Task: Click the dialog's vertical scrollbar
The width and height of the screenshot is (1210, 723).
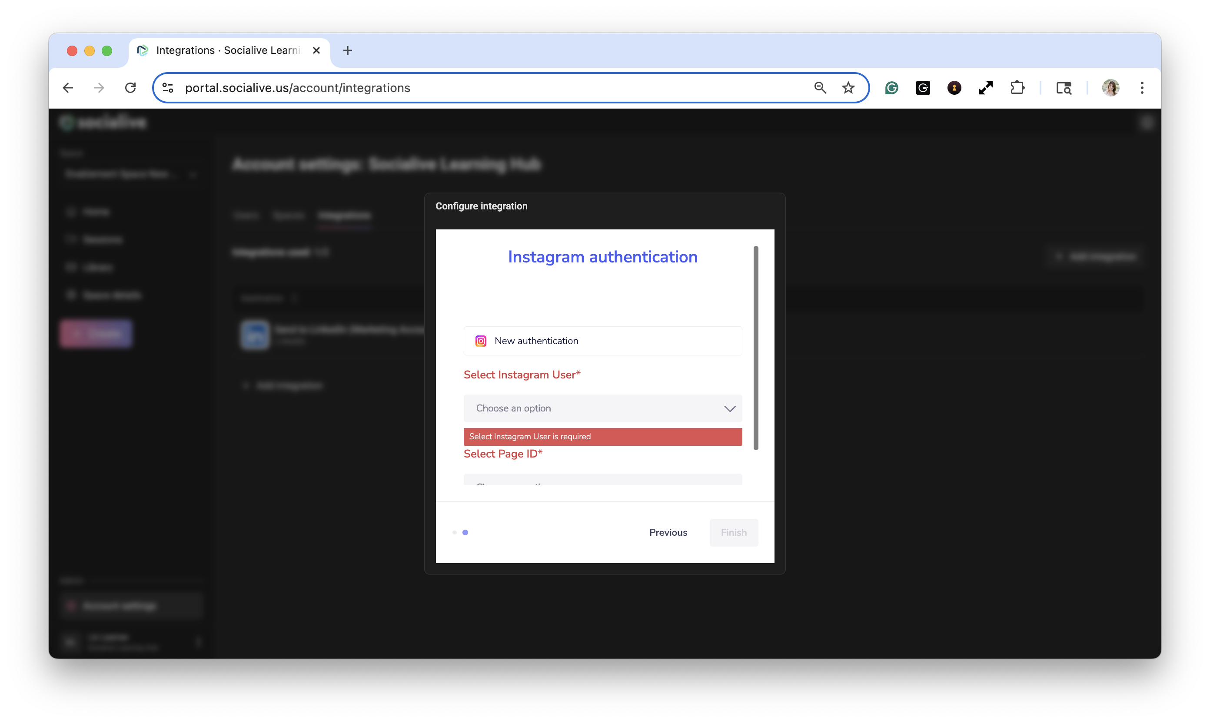Action: (x=756, y=348)
